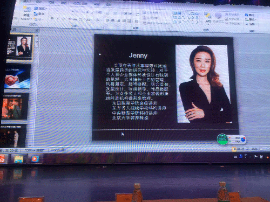Click the Bullets list icon
This screenshot has width=270, height=202.
pyautogui.click(x=108, y=13)
